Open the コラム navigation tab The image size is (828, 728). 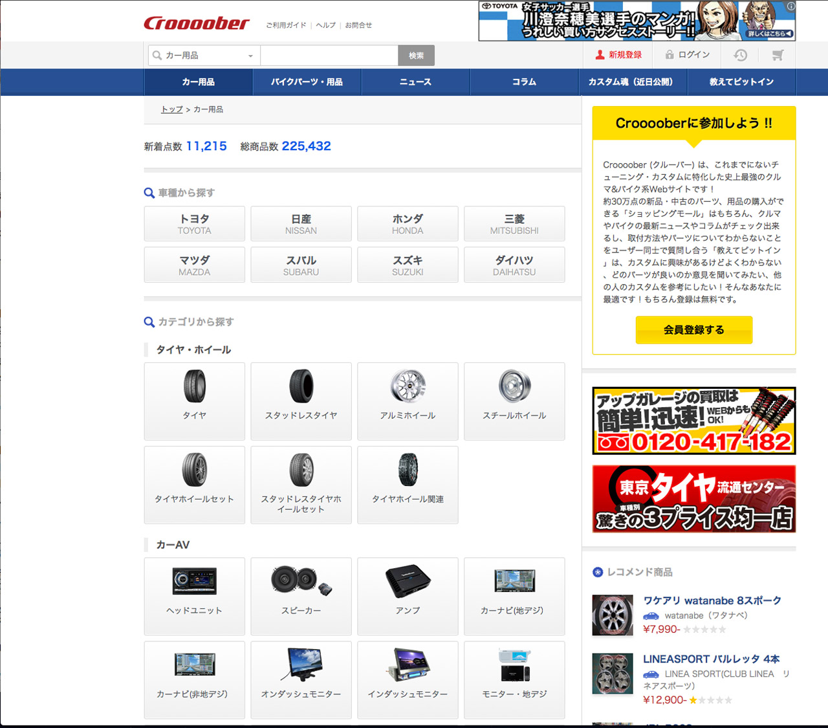click(525, 82)
